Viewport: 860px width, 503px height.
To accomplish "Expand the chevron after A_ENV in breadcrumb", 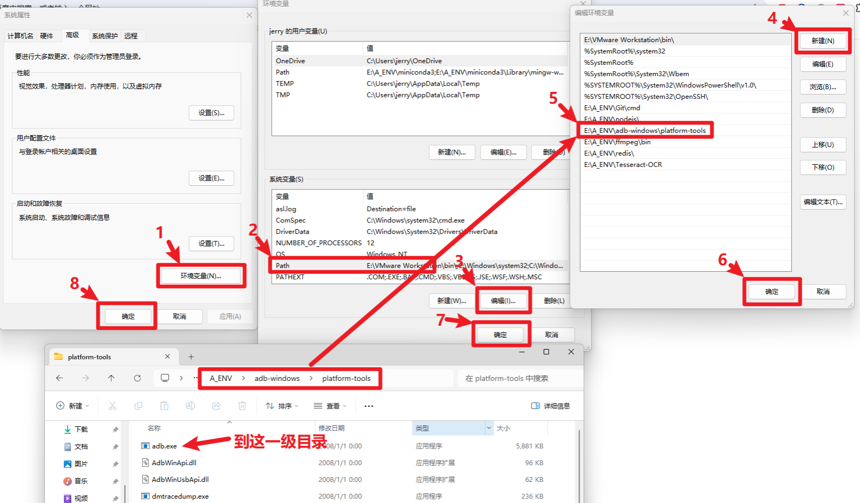I will (243, 378).
